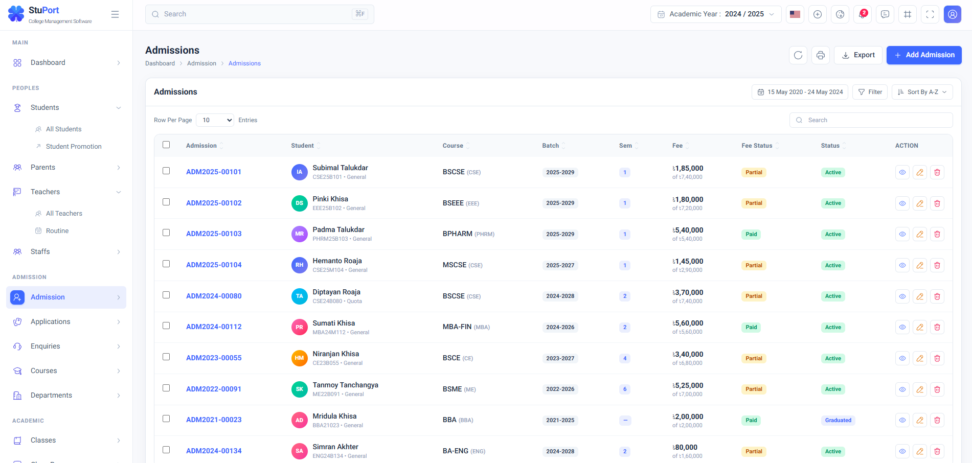The image size is (972, 463).
Task: Click the refresh icon button
Action: coord(798,55)
